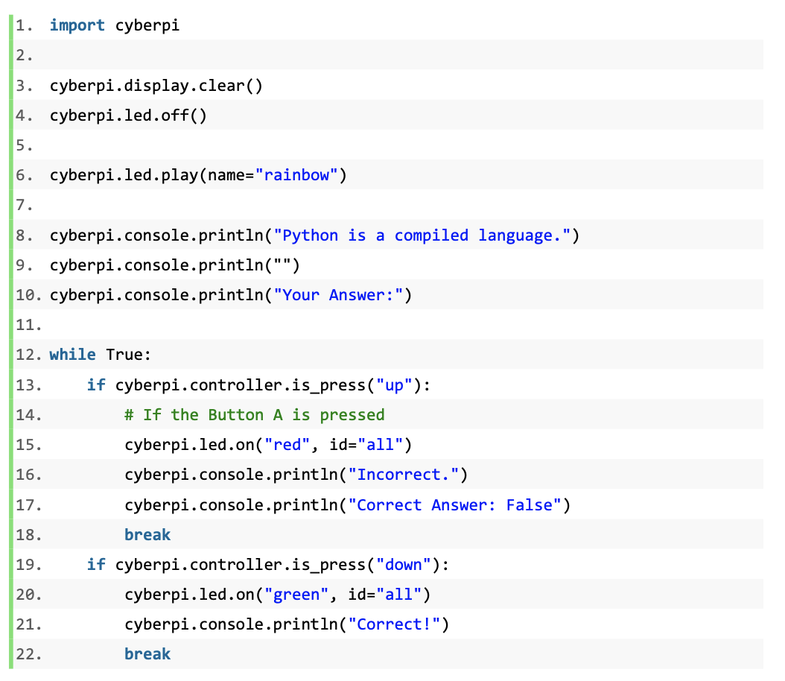Click the cyberpi.display.clear() statement
This screenshot has width=785, height=681.
(156, 85)
